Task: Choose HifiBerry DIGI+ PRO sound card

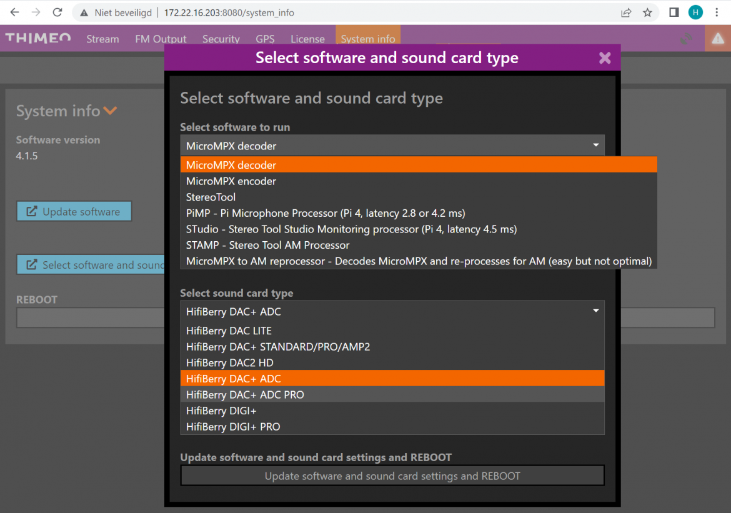Action: pos(233,427)
